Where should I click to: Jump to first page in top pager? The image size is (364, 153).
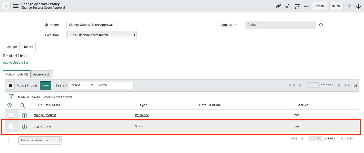tap(292, 85)
